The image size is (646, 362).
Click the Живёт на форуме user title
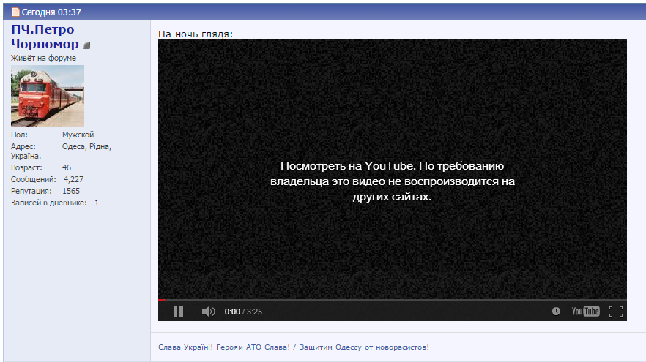[43, 58]
